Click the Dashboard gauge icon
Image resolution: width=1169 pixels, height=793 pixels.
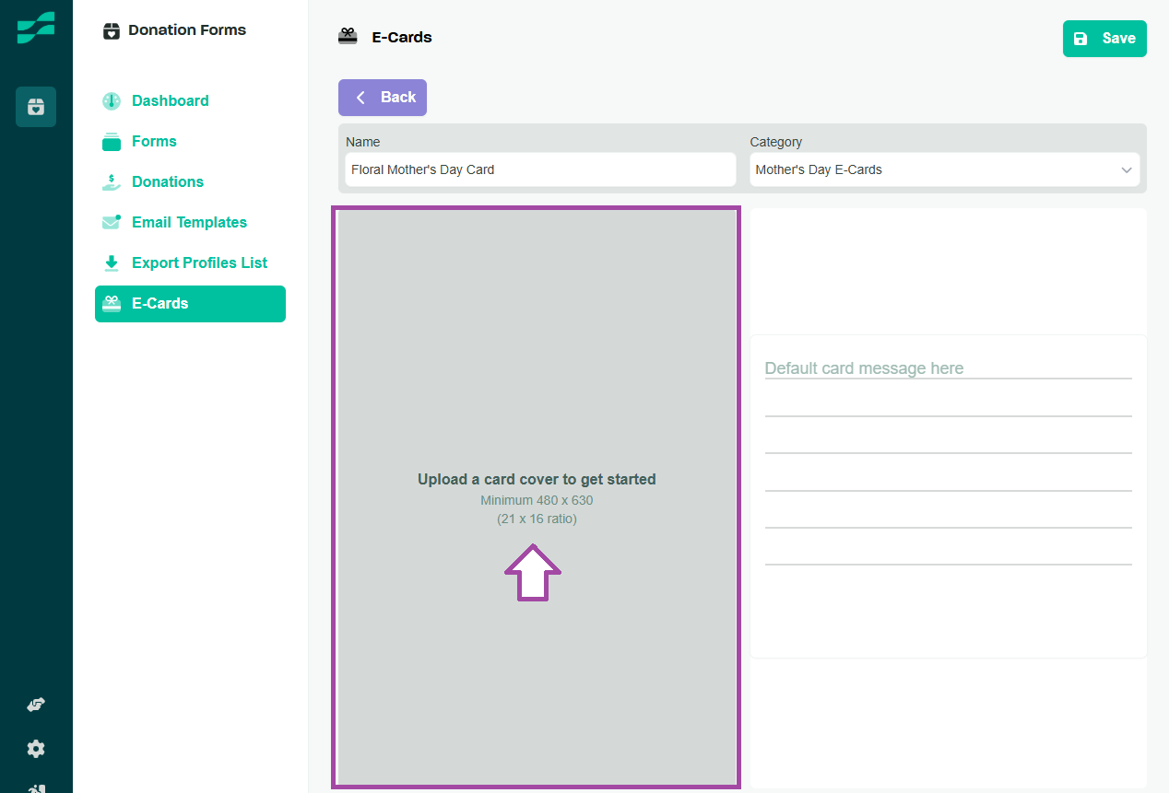pos(112,101)
